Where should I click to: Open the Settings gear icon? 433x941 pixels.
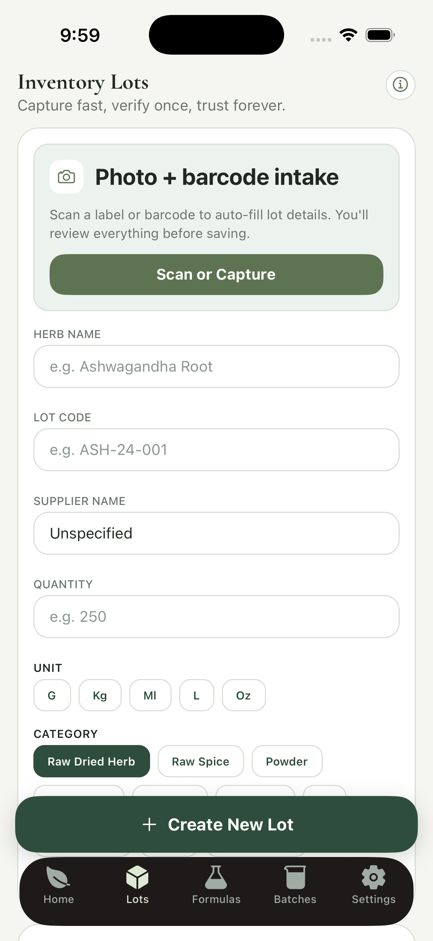coord(373,877)
